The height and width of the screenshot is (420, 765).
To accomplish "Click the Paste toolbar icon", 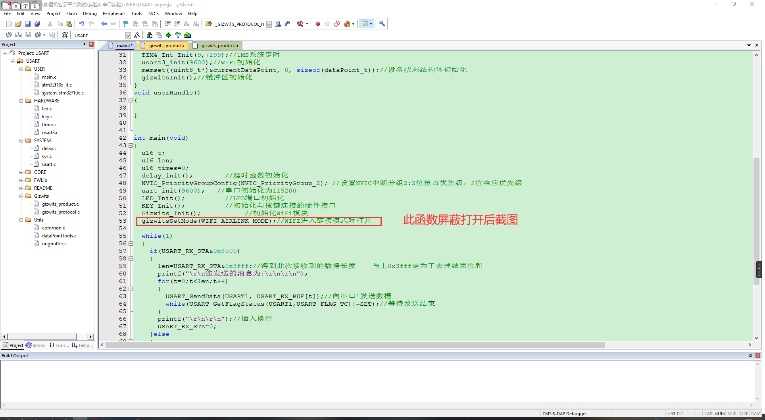I will 69,24.
